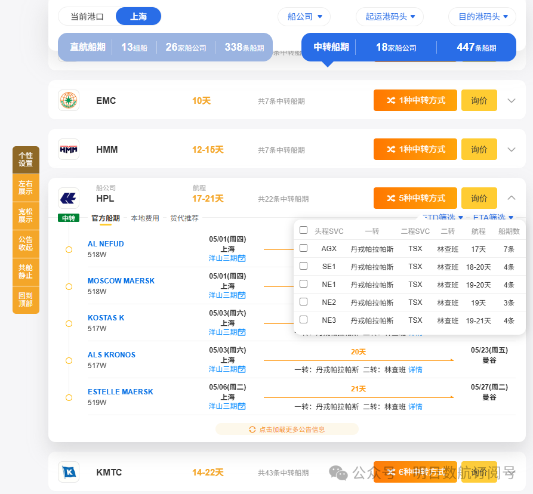Click the KMTC carrier logo
The width and height of the screenshot is (533, 494).
point(69,472)
